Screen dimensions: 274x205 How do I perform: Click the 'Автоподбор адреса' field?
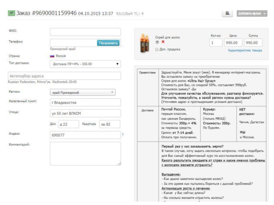tap(64, 76)
